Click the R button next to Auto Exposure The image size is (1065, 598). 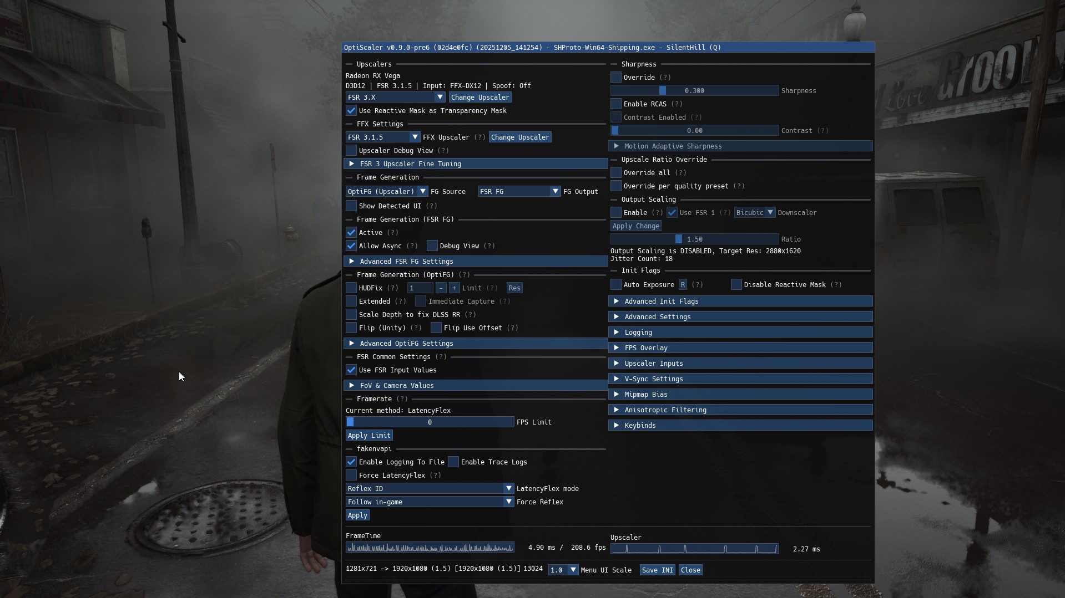coord(683,285)
